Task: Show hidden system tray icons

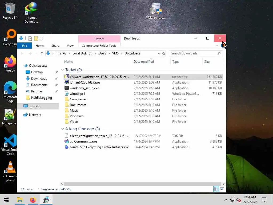Action: click(x=226, y=200)
